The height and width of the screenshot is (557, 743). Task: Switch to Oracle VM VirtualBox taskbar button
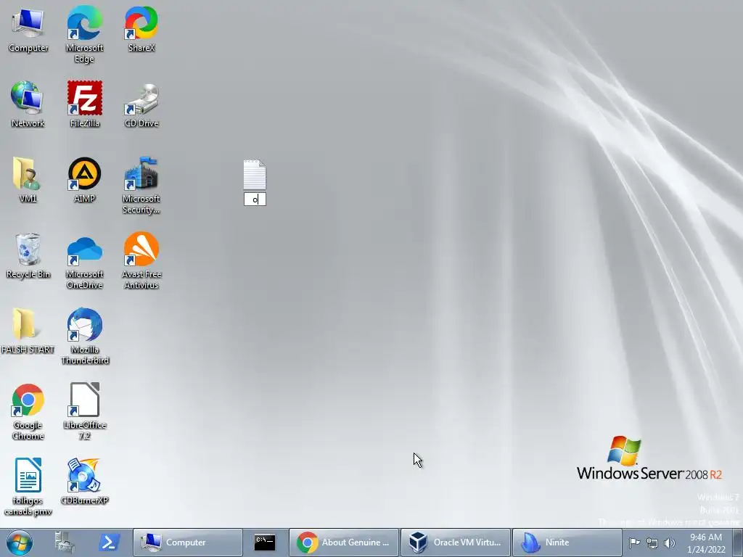coord(456,542)
